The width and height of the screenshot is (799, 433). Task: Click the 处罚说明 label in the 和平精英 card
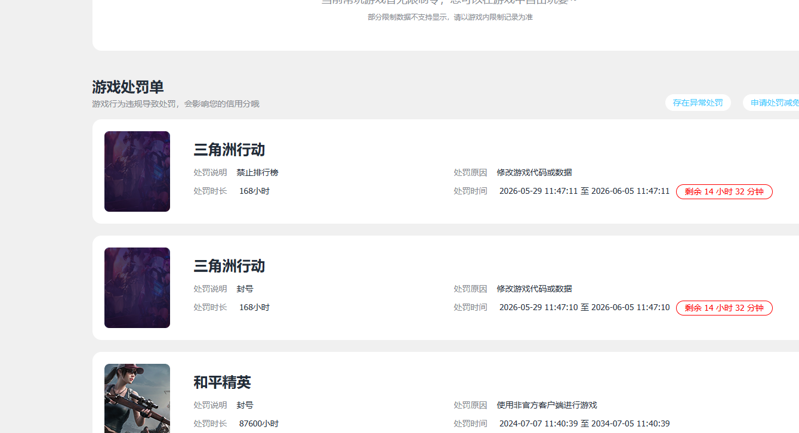point(210,405)
